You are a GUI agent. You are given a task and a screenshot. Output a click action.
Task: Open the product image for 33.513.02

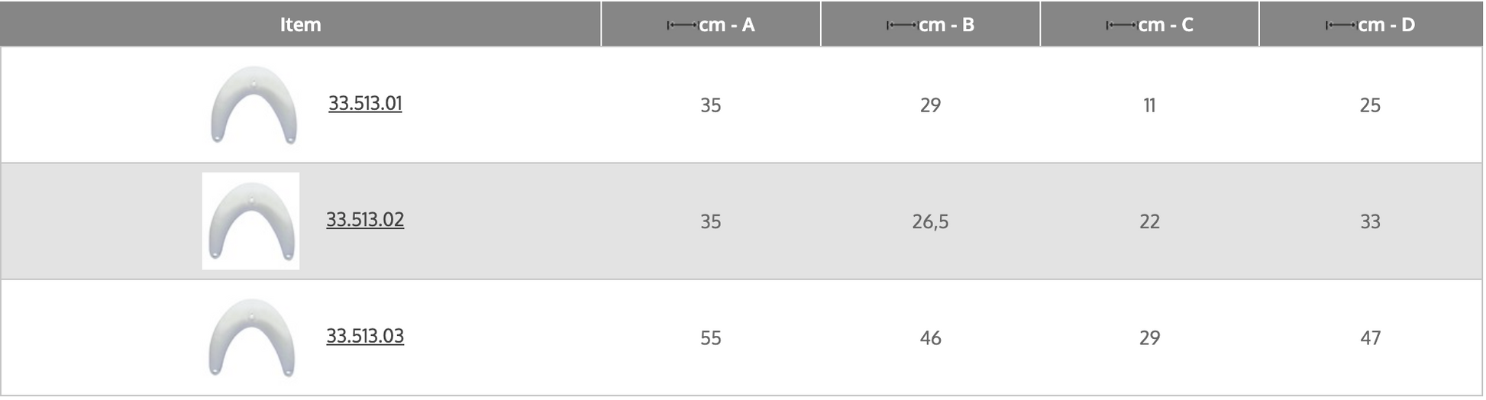pos(251,221)
